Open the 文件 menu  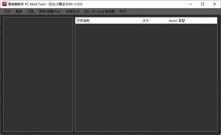(x=7, y=11)
